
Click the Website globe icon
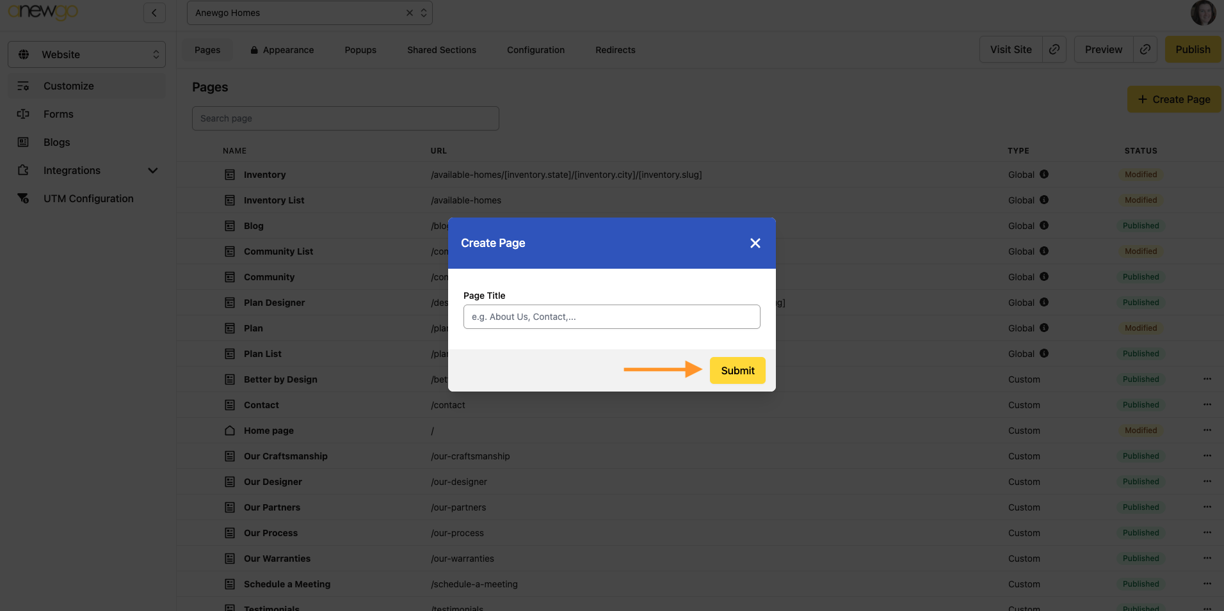(x=24, y=54)
